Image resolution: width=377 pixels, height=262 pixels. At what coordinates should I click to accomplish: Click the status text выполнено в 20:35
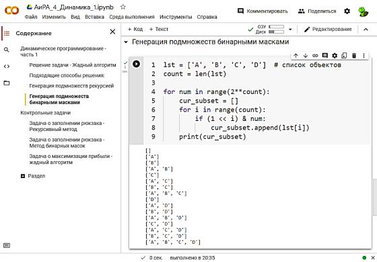click(x=193, y=258)
